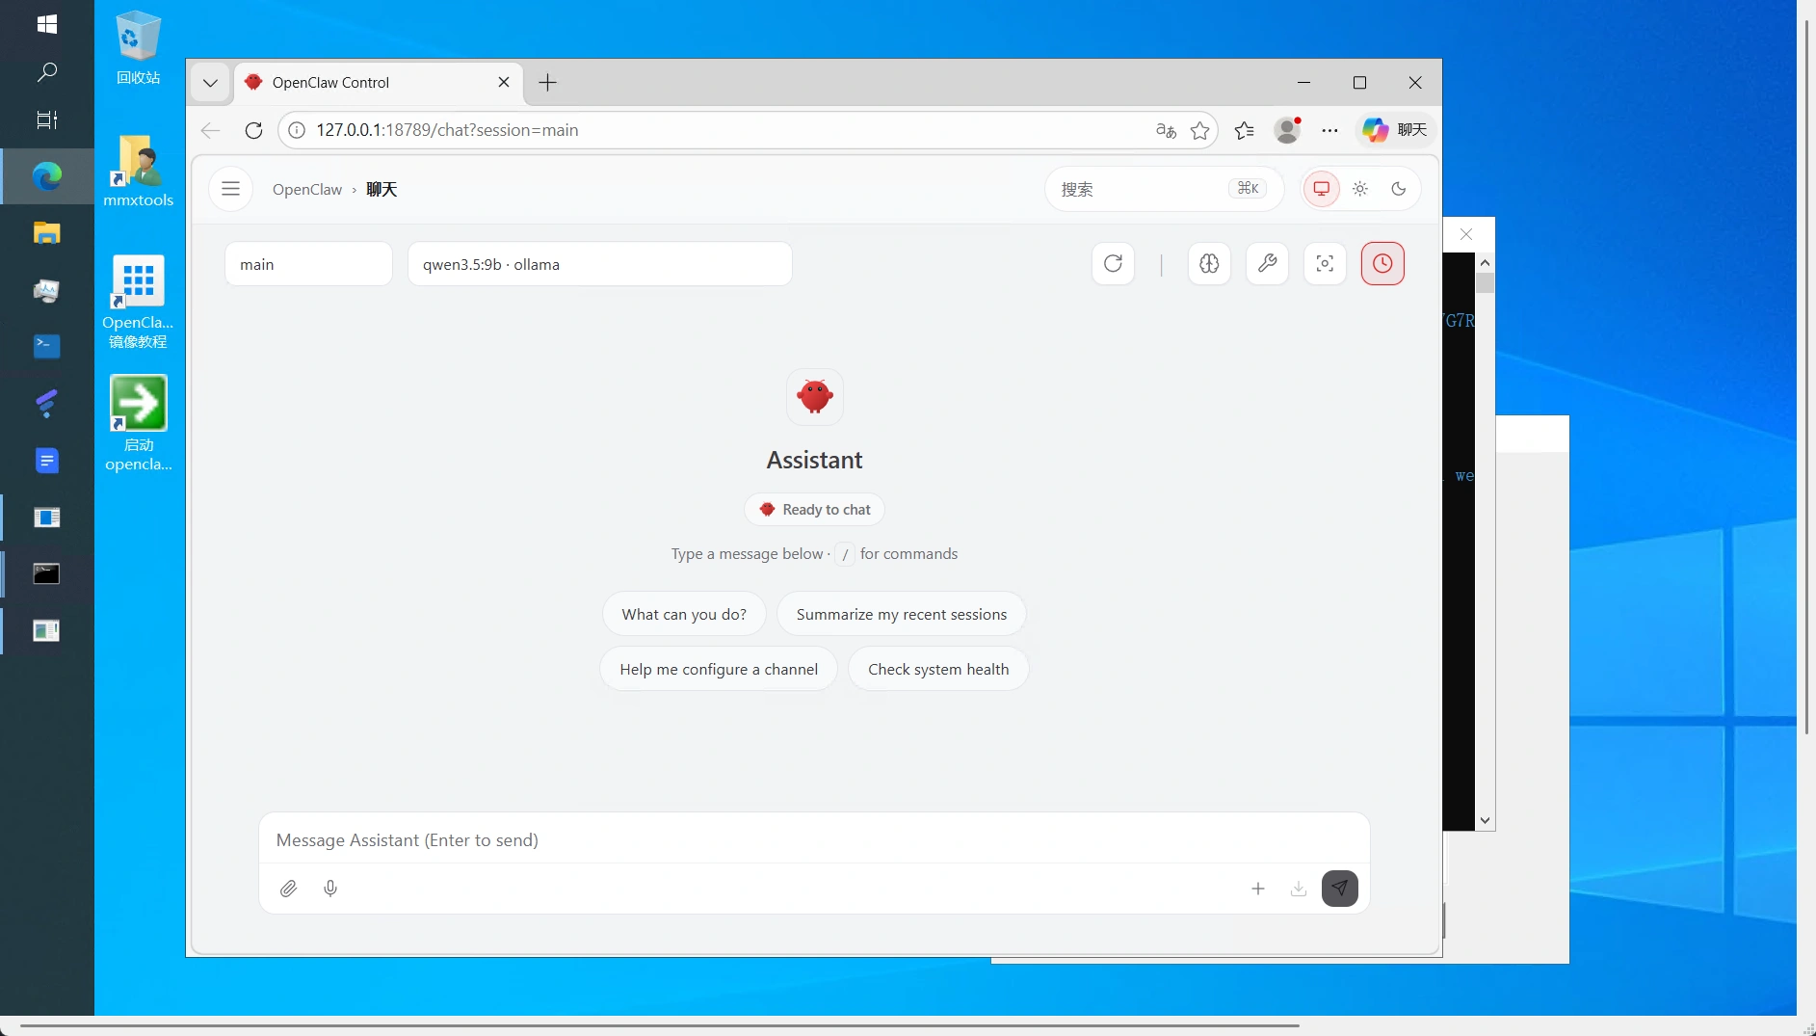1816x1036 pixels.
Task: Choose Summarize my recent sessions suggestion
Action: [x=902, y=614]
